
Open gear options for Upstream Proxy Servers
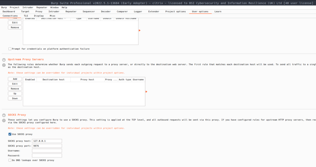(x=4, y=65)
